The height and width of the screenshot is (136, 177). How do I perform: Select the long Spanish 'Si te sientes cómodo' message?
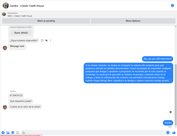[x=129, y=73]
